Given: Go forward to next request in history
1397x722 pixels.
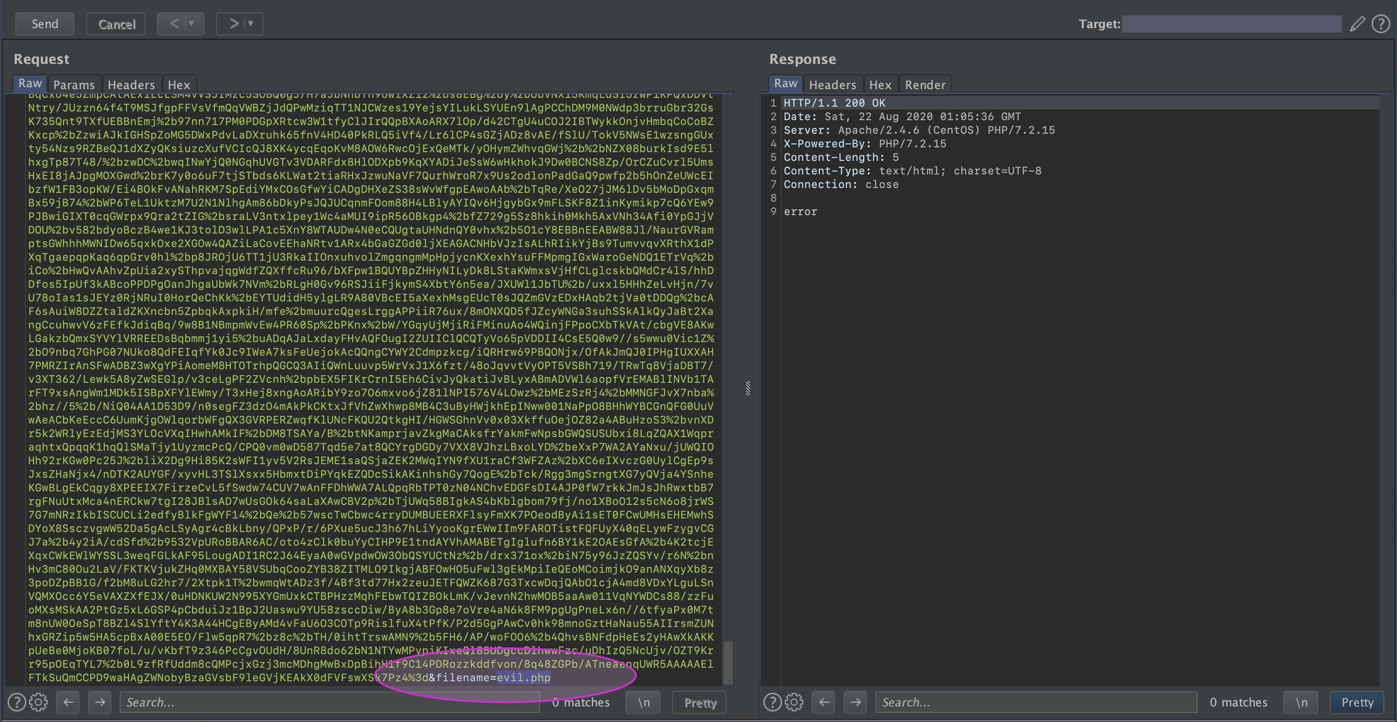Looking at the screenshot, I should pyautogui.click(x=234, y=24).
